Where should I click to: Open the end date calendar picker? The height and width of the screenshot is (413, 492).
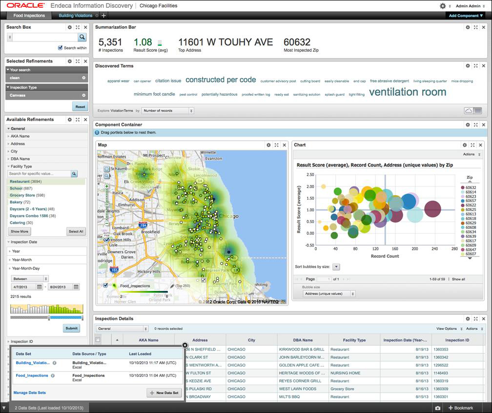tap(76, 287)
